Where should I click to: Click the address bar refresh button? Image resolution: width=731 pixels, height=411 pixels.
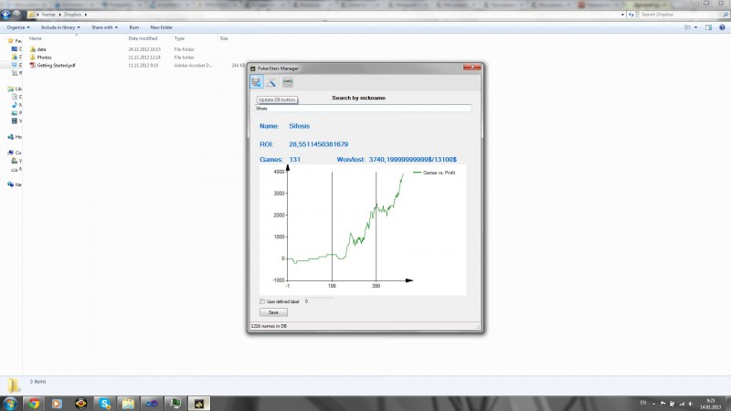point(631,15)
